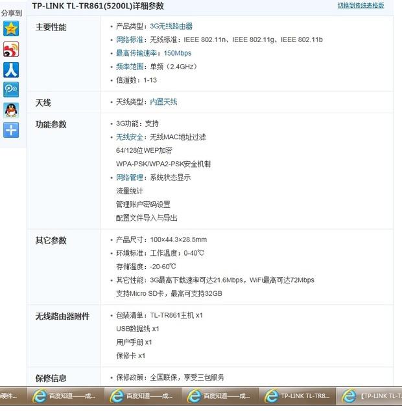The image size is (402, 411).
Task: Click 分享到 label above share icons
Action: 12,13
